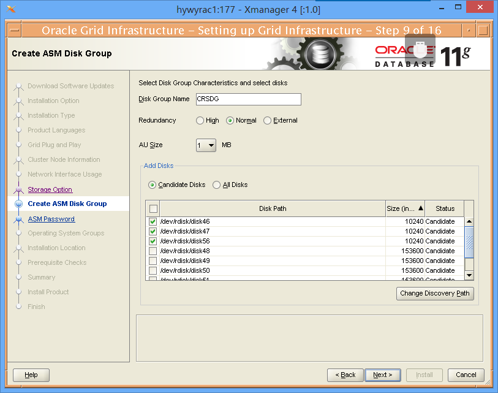Select Normal redundancy option
The height and width of the screenshot is (393, 498).
tap(230, 121)
